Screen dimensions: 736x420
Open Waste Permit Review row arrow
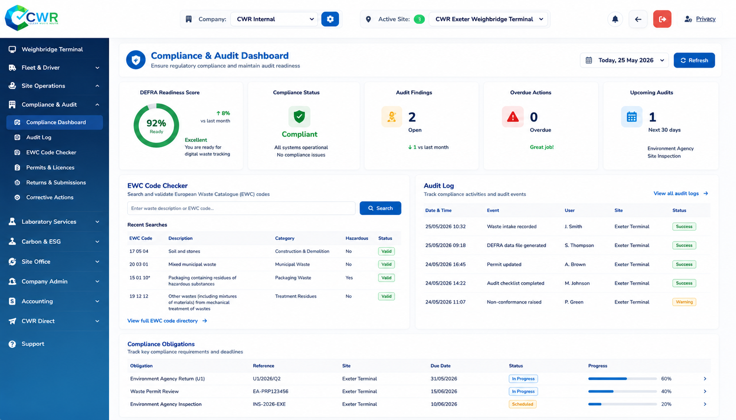click(705, 392)
